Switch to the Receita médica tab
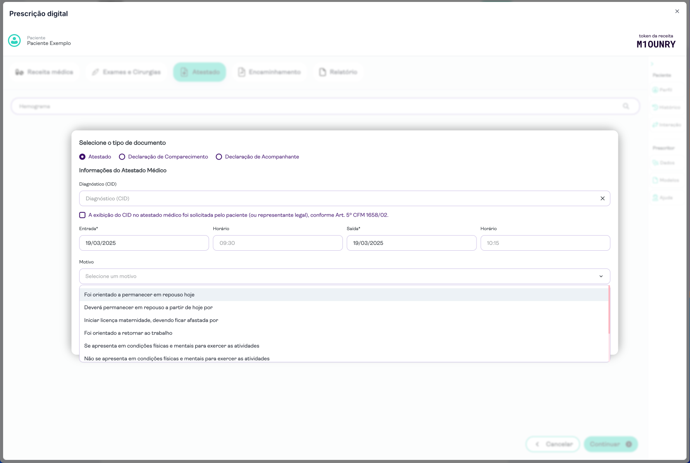The image size is (690, 463). tap(45, 72)
